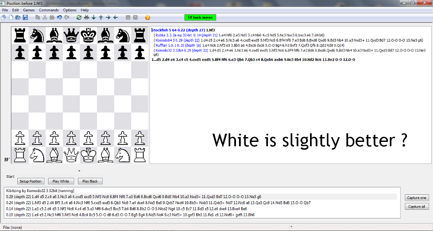
Task: Click the grey up-chevron box icon
Action: tap(135, 17)
